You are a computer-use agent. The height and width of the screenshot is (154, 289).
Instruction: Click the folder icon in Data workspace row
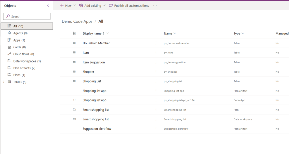(x=75, y=119)
